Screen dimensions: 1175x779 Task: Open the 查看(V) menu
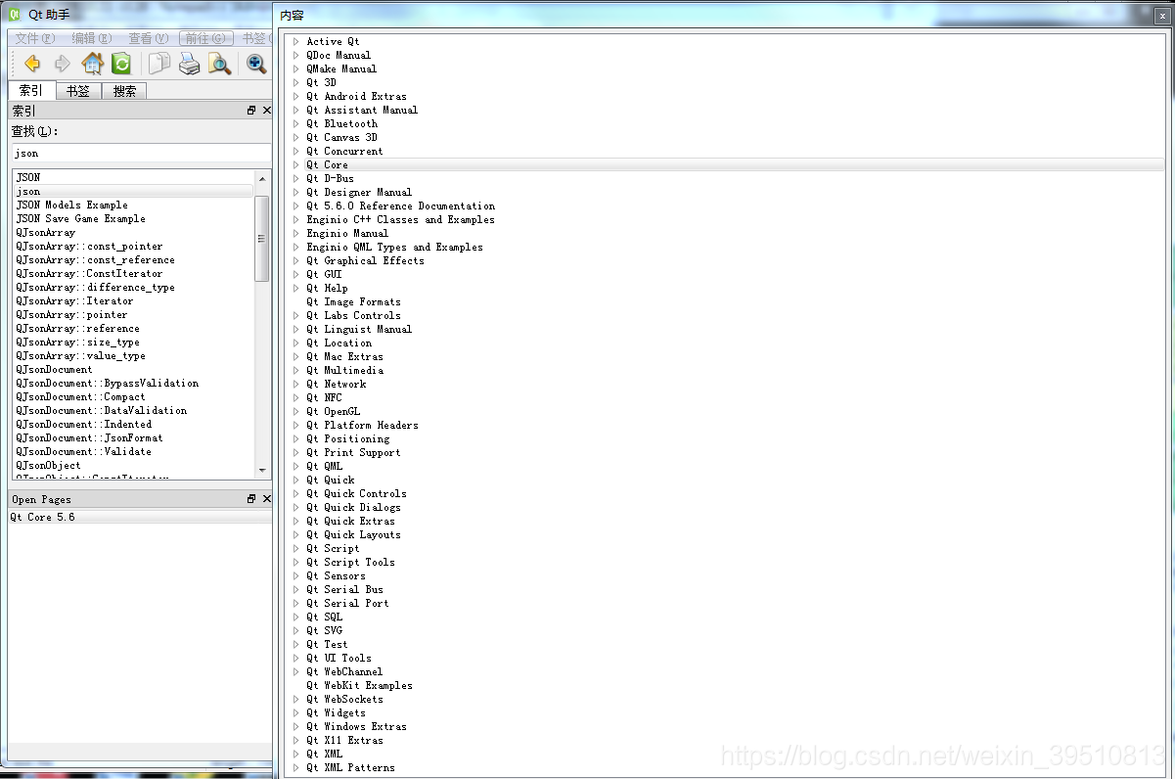tap(149, 38)
